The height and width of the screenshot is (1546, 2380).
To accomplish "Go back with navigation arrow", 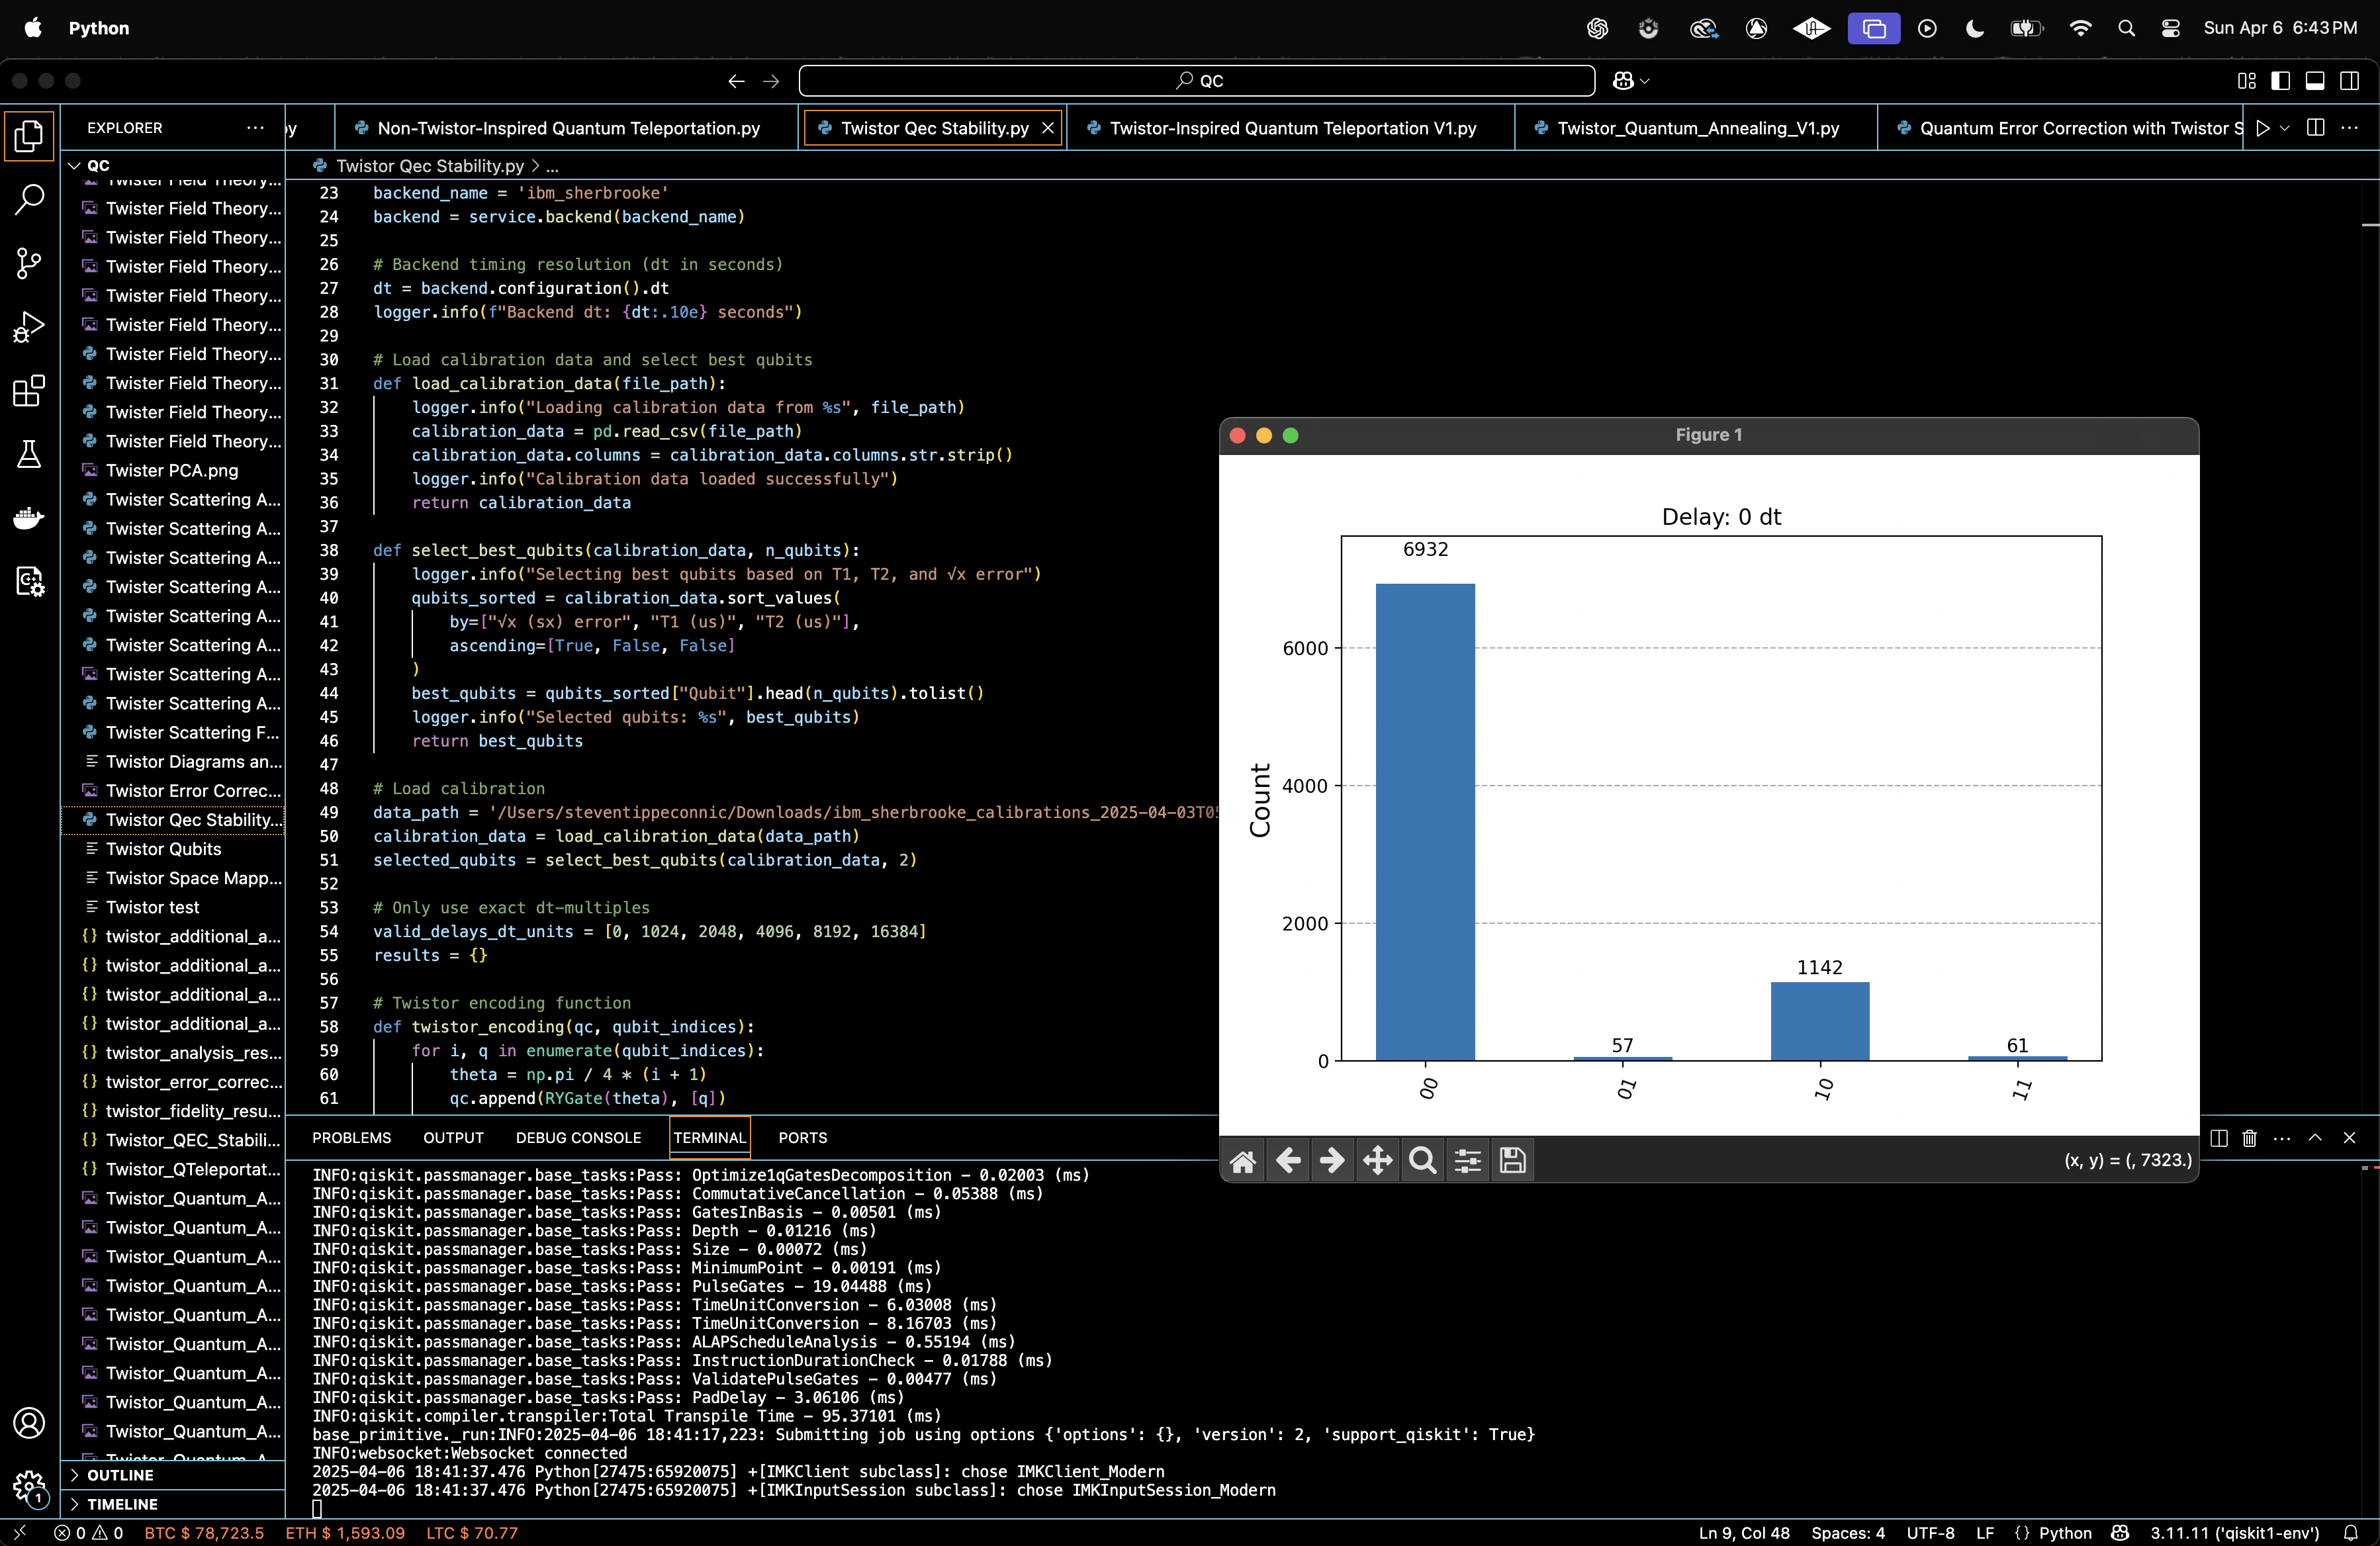I will coord(736,81).
